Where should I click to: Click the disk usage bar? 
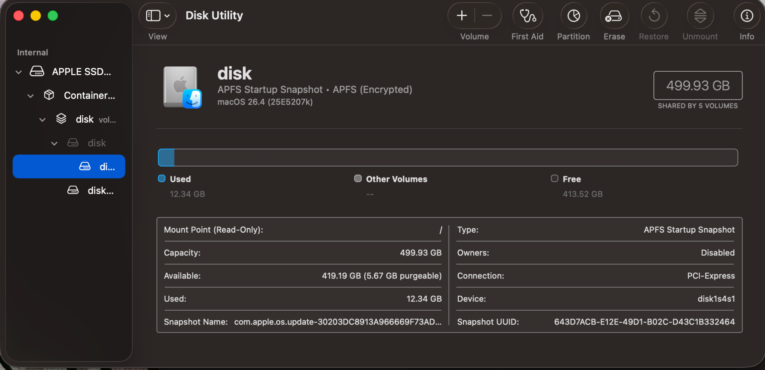(x=447, y=158)
